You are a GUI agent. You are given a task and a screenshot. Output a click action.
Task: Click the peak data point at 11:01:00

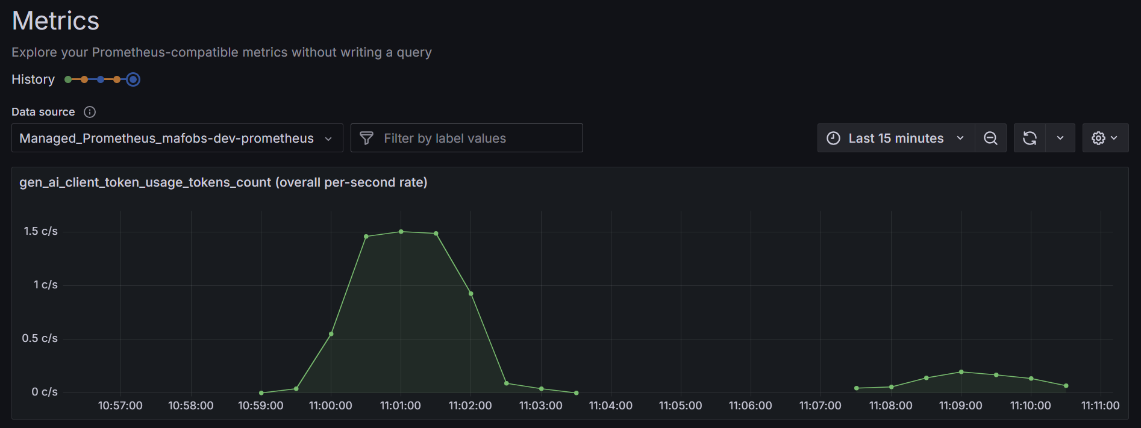point(401,232)
